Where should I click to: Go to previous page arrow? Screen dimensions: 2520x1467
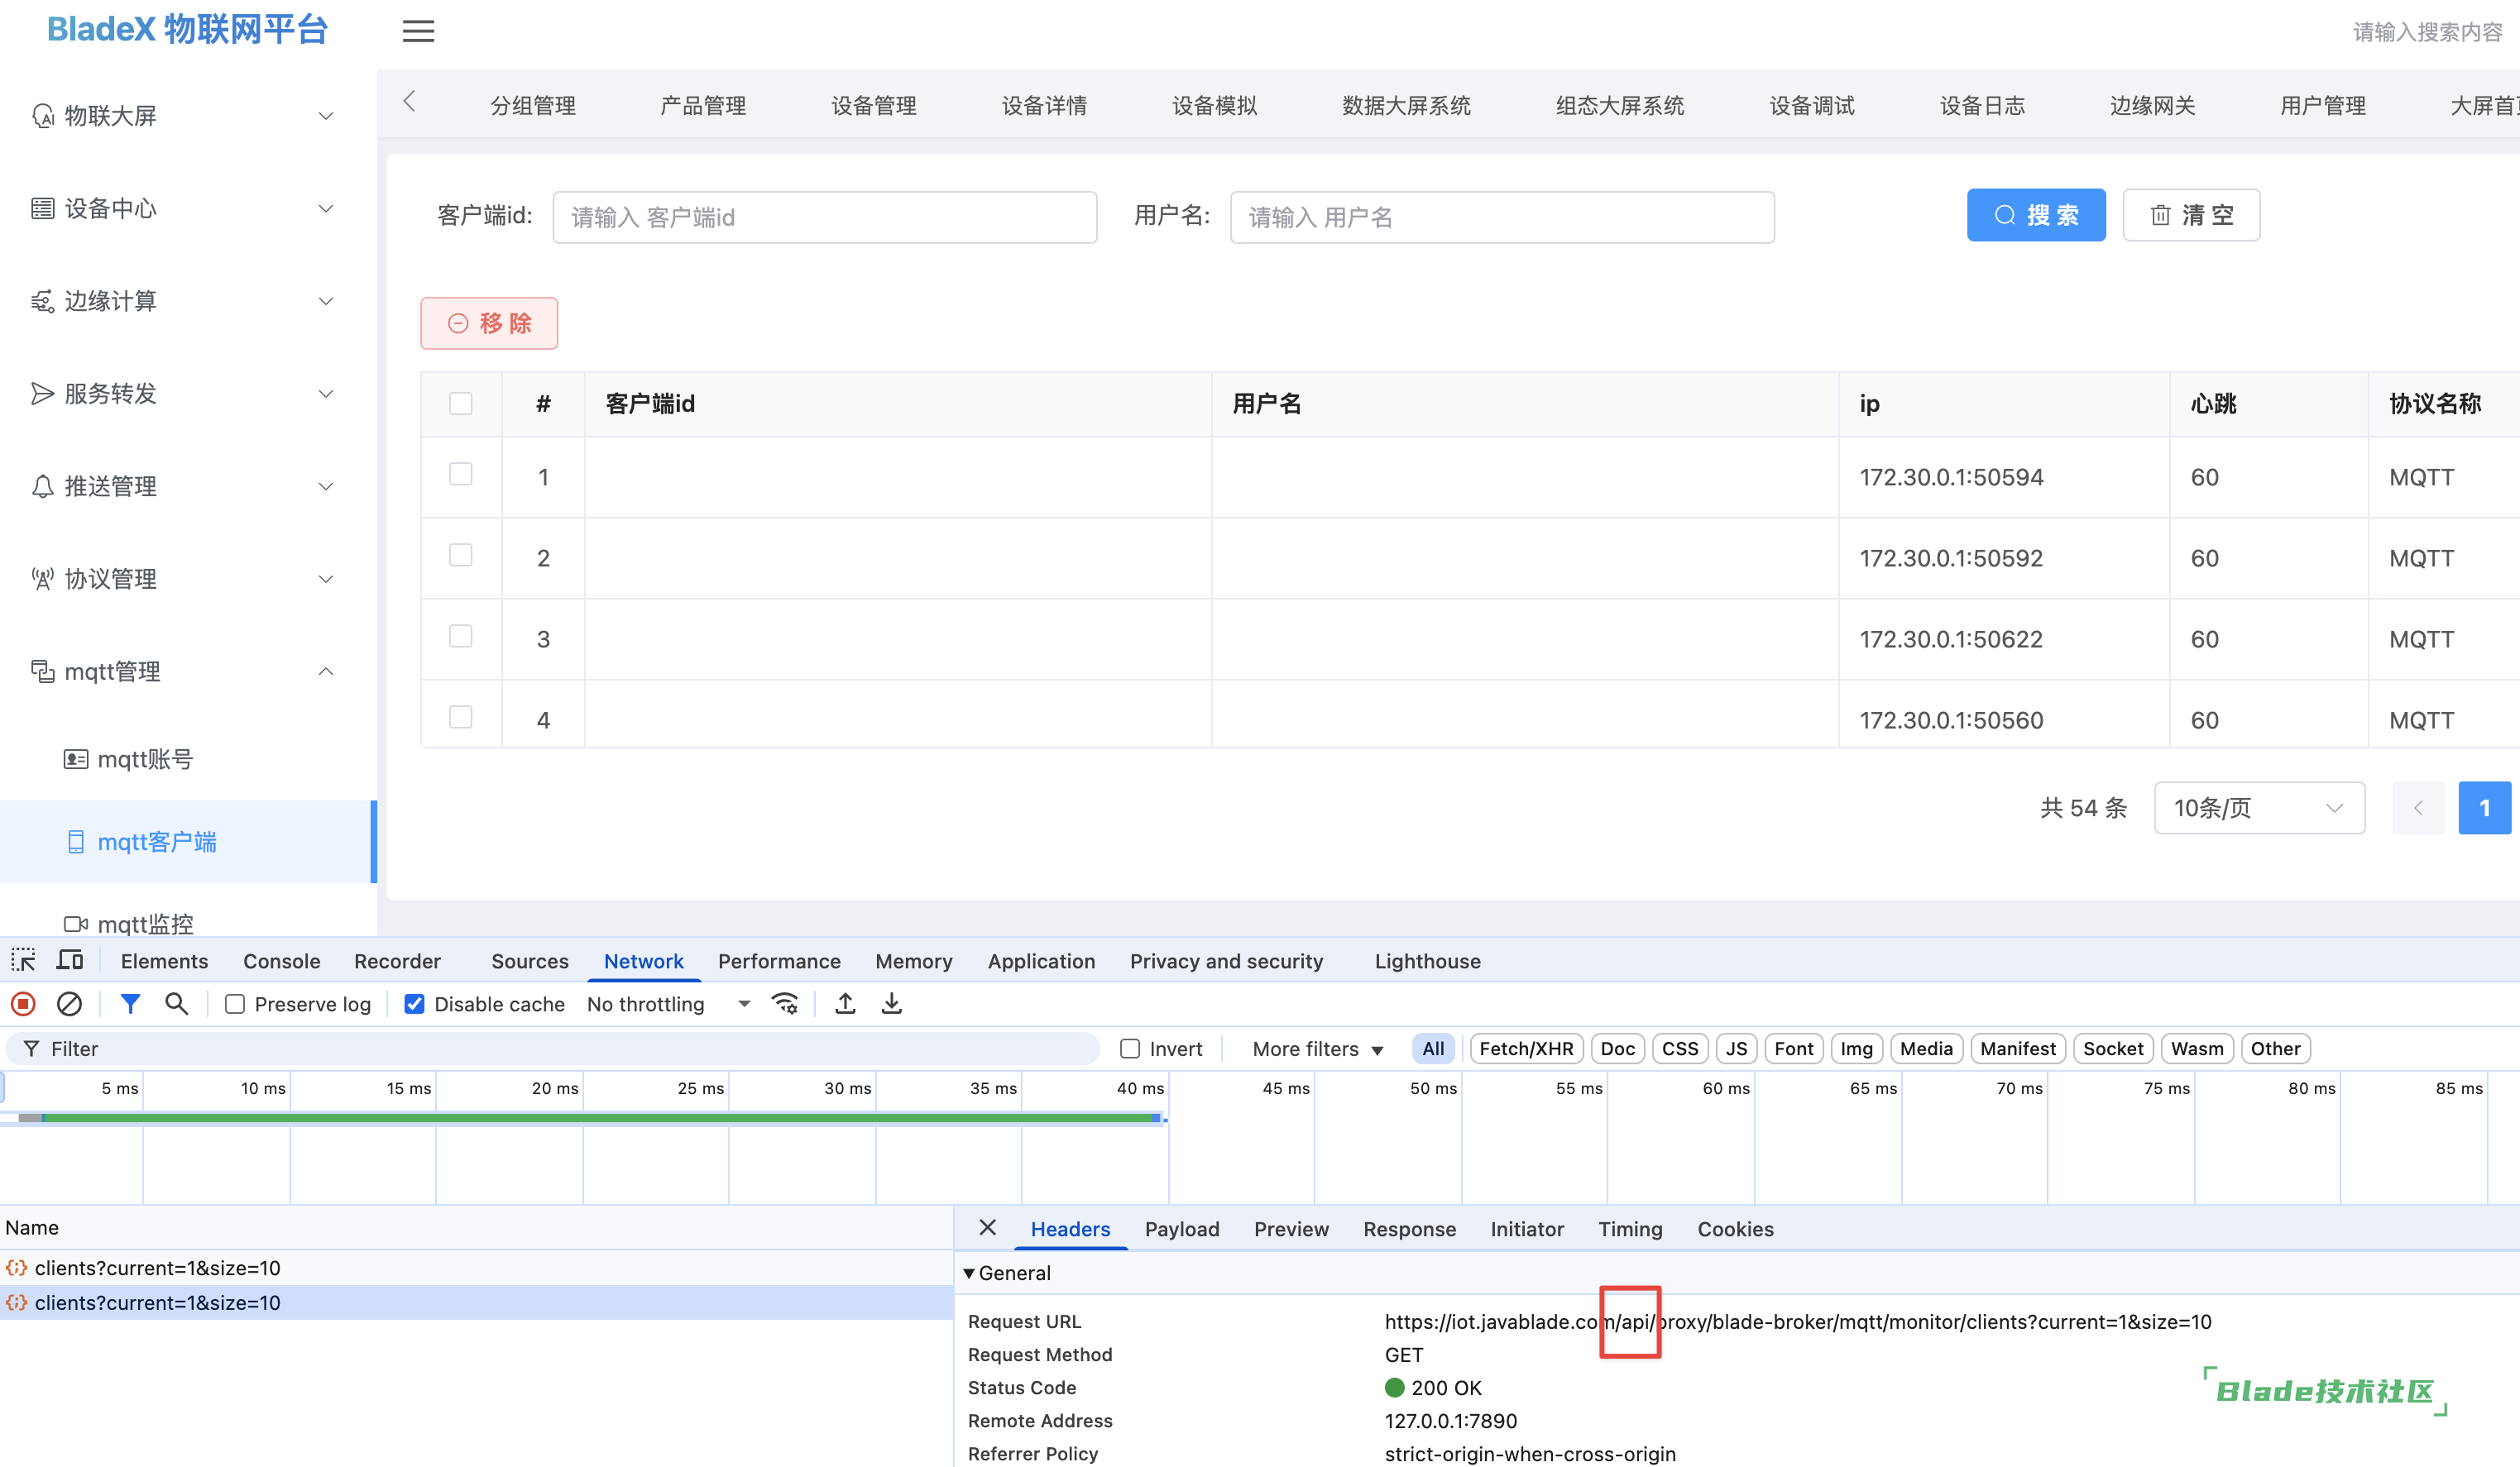[2418, 807]
